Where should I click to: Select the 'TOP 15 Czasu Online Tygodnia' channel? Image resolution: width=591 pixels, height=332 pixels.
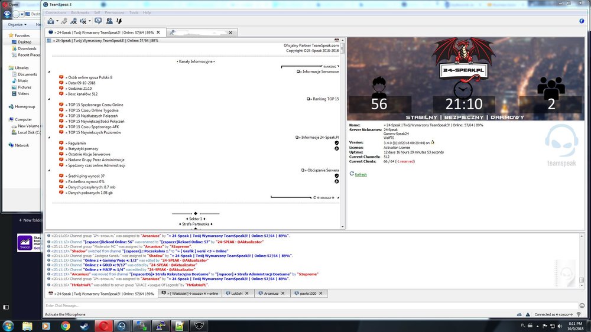[x=92, y=110]
